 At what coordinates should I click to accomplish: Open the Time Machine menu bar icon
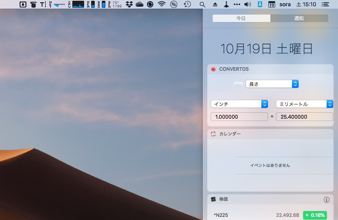[x=187, y=4]
